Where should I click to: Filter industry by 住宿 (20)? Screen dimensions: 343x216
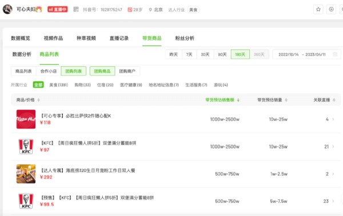(x=105, y=85)
